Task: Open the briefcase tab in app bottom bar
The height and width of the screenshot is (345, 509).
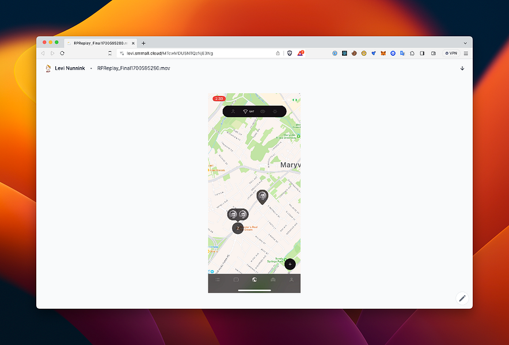Action: 273,279
